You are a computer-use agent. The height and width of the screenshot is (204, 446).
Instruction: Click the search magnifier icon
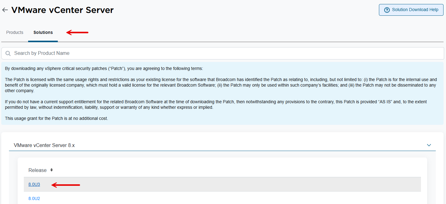coord(8,53)
